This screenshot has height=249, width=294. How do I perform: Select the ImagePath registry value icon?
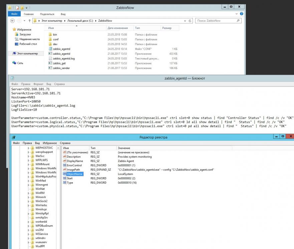pos(65,170)
